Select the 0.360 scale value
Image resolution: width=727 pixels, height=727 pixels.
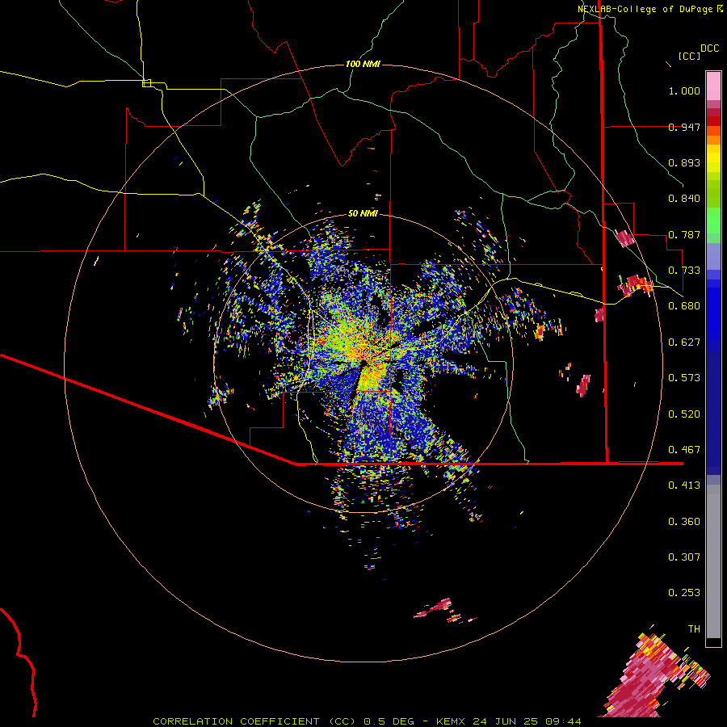pos(684,522)
